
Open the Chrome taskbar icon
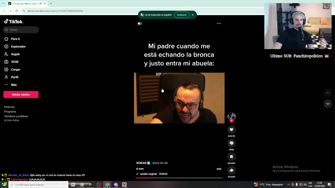[x=107, y=185]
